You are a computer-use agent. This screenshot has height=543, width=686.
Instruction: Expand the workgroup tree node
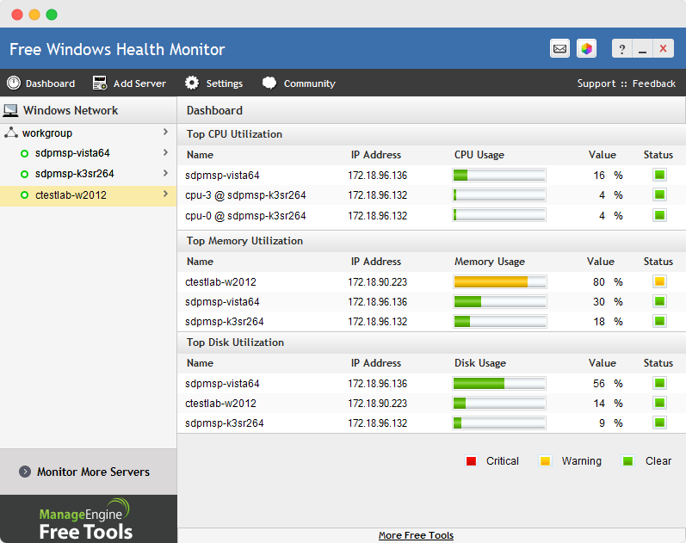pyautogui.click(x=165, y=133)
